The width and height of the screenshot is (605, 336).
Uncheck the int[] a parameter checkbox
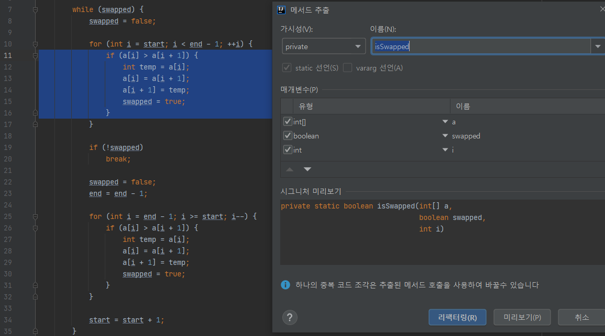click(288, 122)
